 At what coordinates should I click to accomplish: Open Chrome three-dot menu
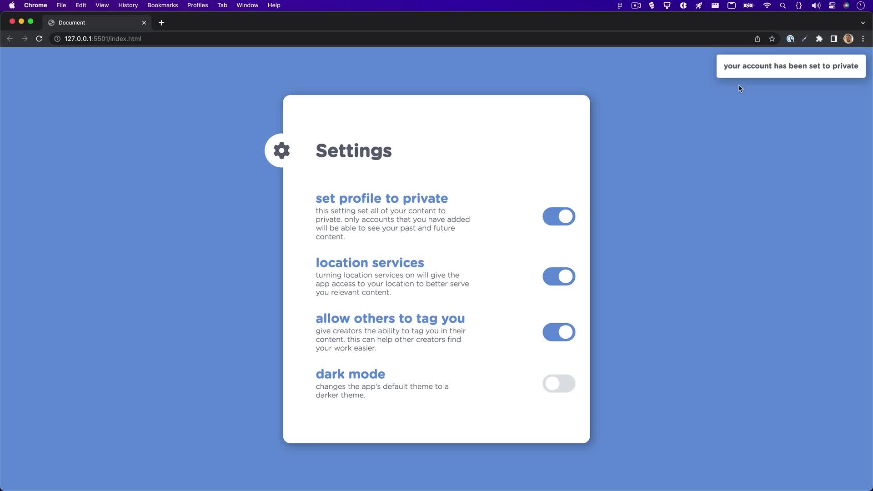pyautogui.click(x=863, y=39)
